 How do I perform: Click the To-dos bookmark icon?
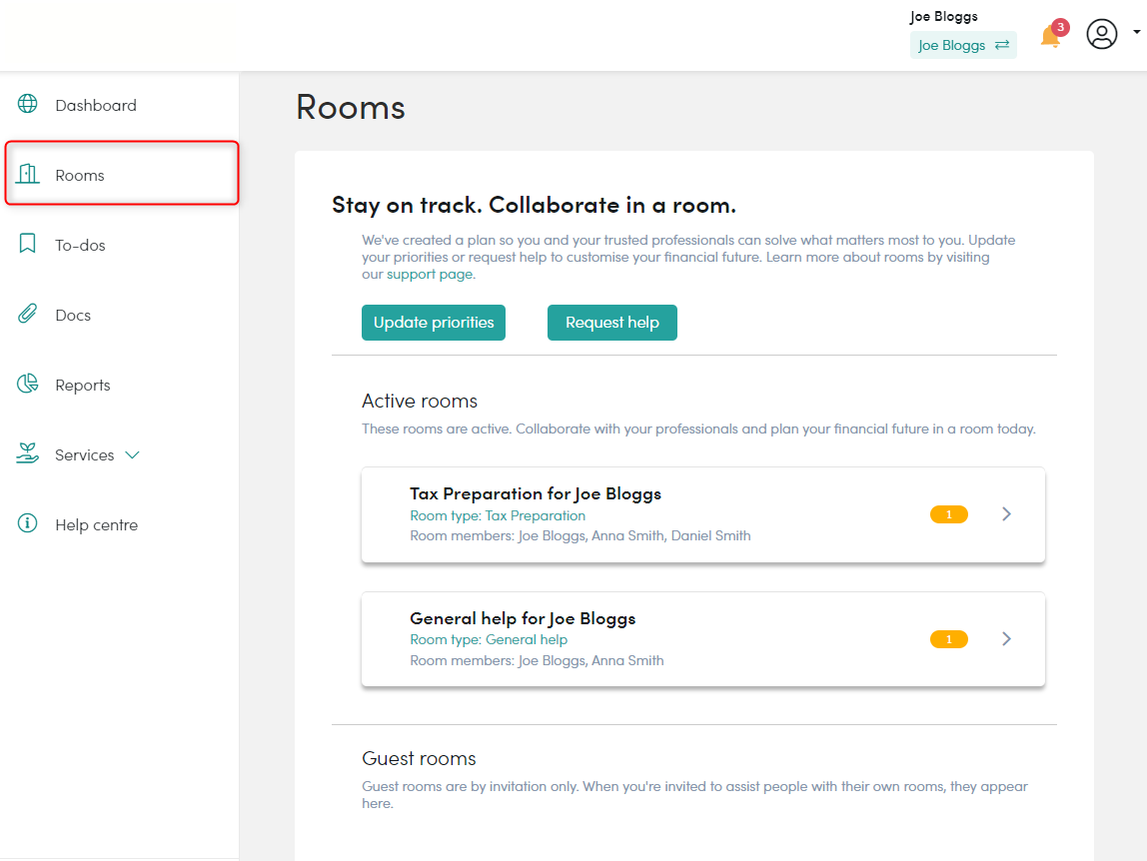click(27, 244)
